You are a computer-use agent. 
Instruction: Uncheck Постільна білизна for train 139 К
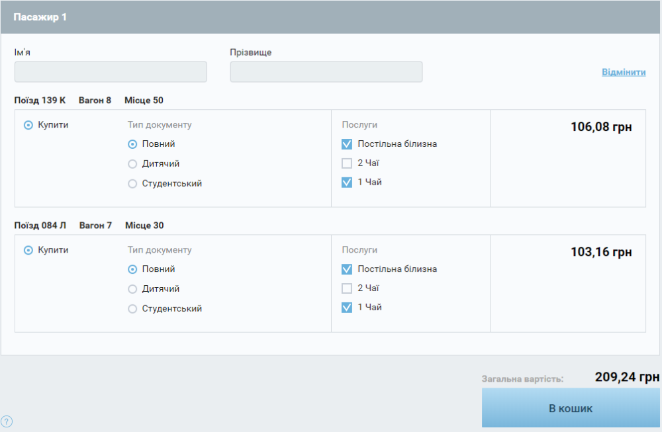(x=347, y=144)
